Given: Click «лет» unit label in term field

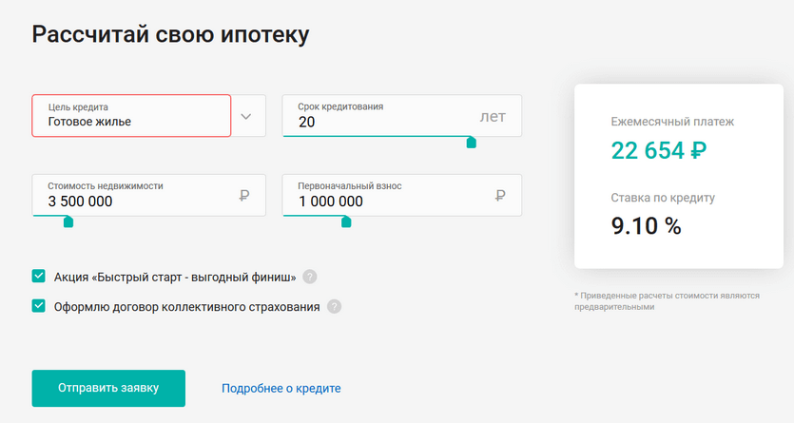Looking at the screenshot, I should click(493, 116).
